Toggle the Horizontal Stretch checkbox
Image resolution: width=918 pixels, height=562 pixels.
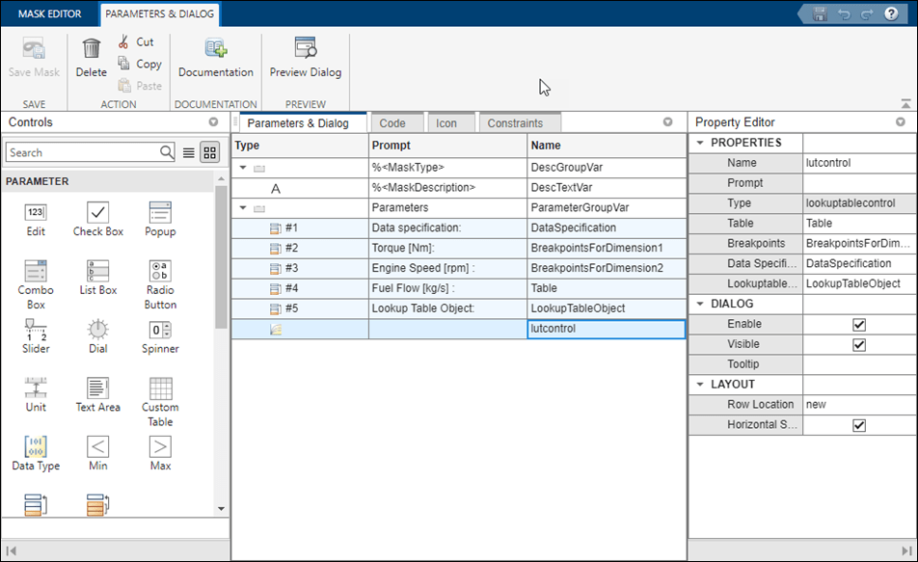tap(859, 425)
